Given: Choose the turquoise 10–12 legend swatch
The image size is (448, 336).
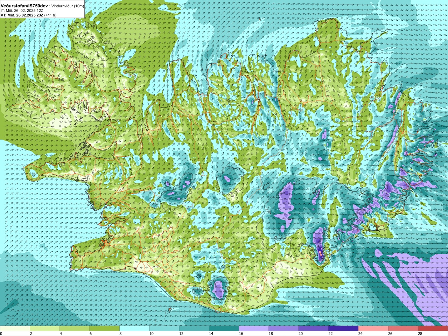Looking at the screenshot, I should tap(164, 329).
